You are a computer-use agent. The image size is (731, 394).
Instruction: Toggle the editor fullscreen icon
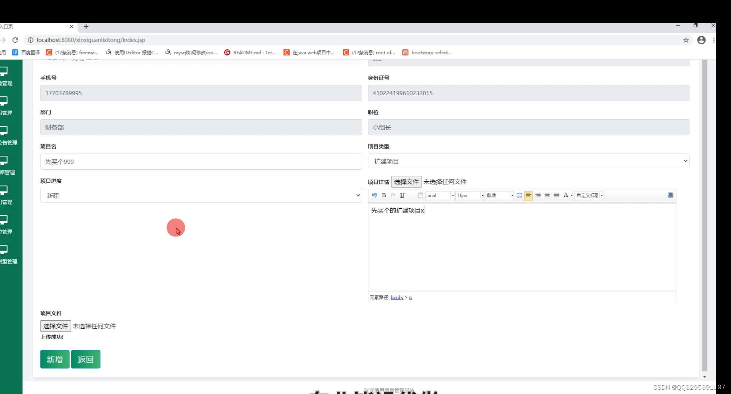(x=670, y=195)
